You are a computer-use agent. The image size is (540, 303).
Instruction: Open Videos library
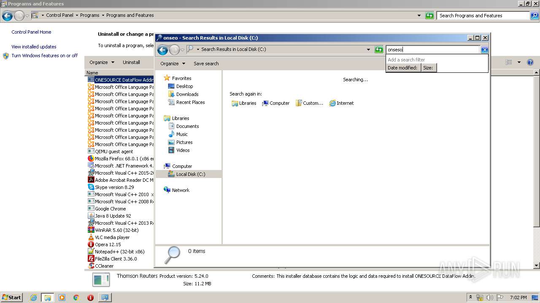pyautogui.click(x=183, y=150)
